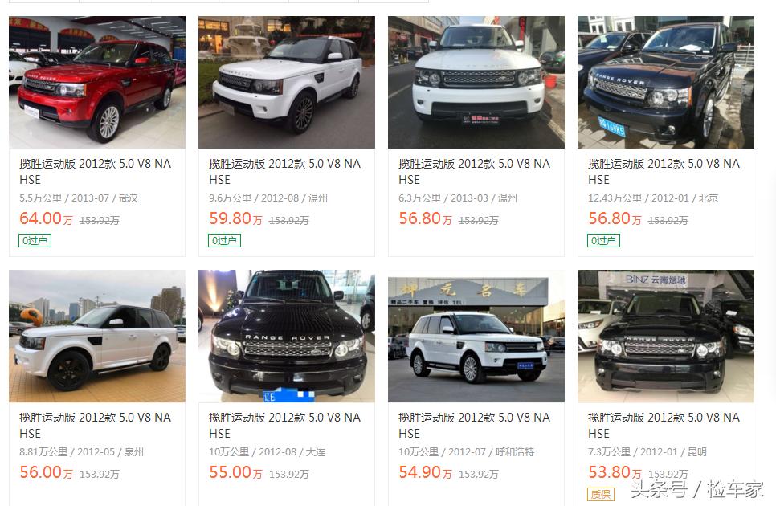Screen dimensions: 776x506
Task: Open the black Range Rover photo from Dalian
Action: click(287, 336)
